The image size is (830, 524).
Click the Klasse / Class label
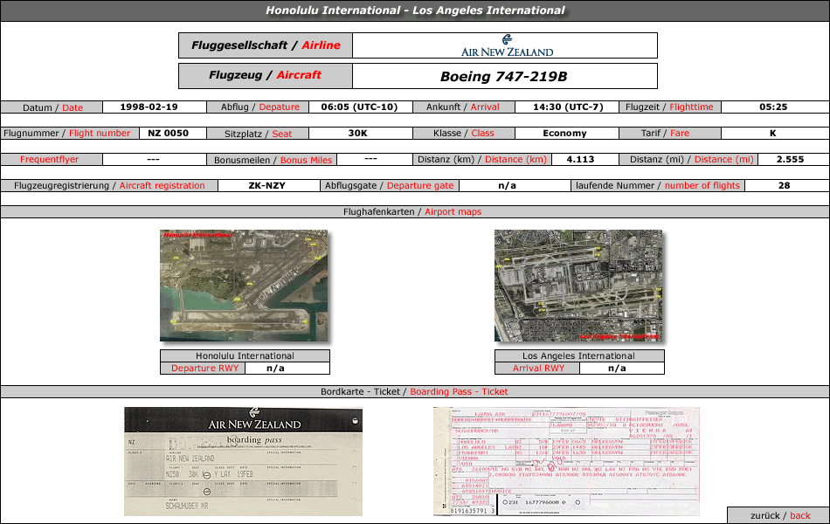click(464, 134)
